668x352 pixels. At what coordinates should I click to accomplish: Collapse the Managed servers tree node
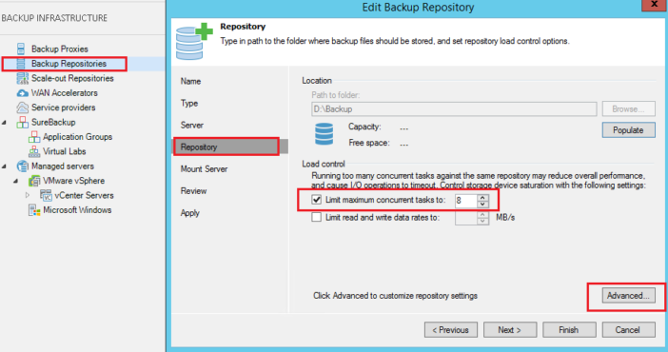pyautogui.click(x=4, y=166)
